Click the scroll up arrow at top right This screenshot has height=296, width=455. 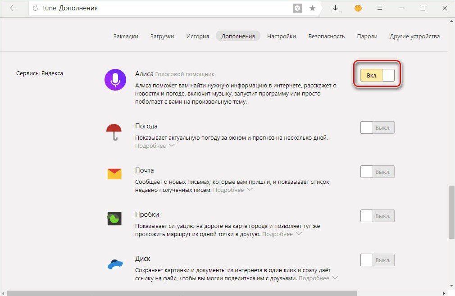tap(451, 21)
